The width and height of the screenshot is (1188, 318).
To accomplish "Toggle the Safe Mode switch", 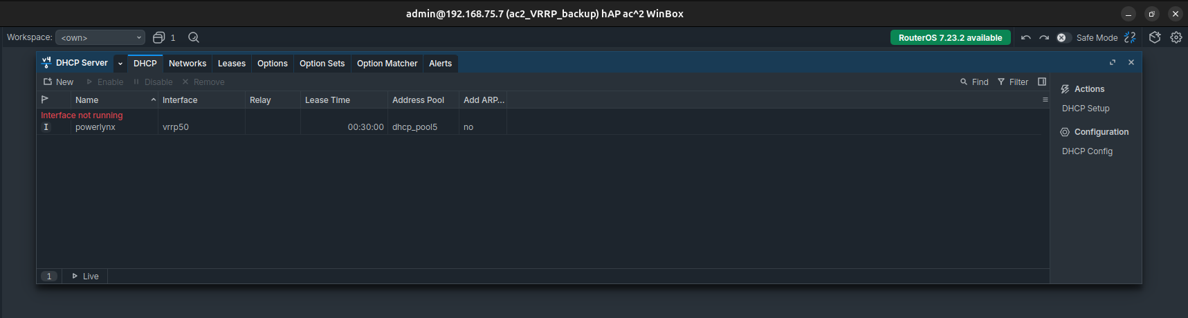I will pos(1064,37).
